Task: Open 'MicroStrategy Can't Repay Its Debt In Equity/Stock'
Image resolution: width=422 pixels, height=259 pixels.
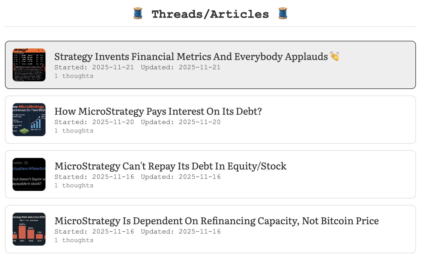Action: coord(170,166)
